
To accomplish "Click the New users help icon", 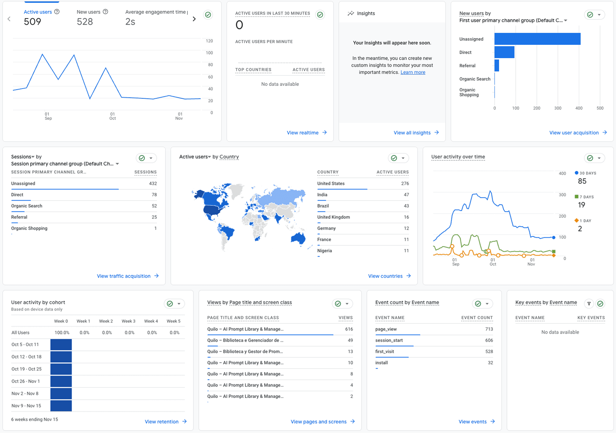I will [x=105, y=12].
